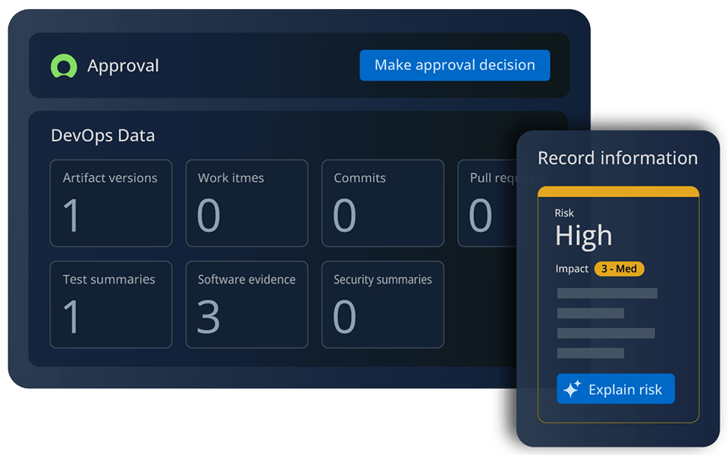
Task: Click the 3 - Med impact badge
Action: [x=619, y=269]
